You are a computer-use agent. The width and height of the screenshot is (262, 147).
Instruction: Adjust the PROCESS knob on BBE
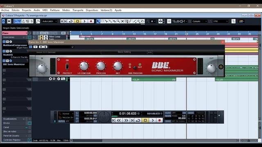click(x=101, y=66)
